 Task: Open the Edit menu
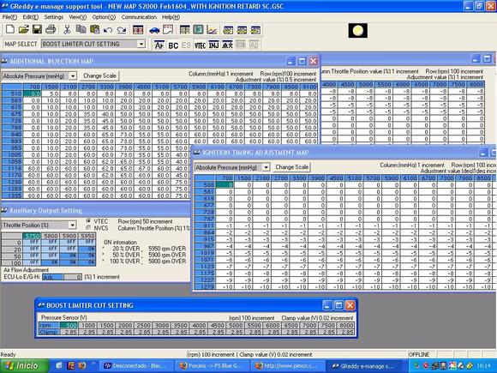(x=31, y=17)
